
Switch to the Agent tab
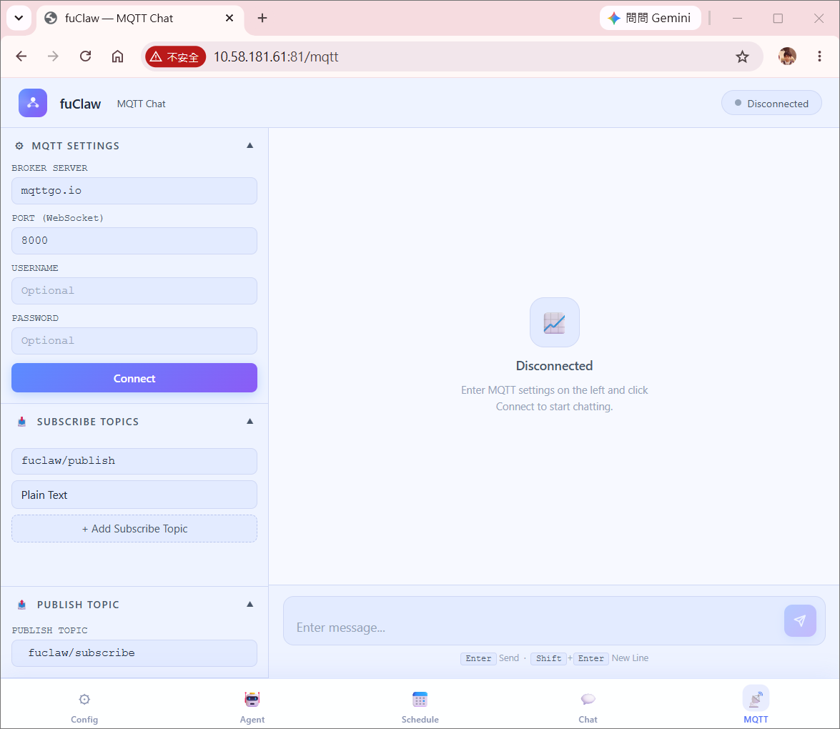coord(252,708)
